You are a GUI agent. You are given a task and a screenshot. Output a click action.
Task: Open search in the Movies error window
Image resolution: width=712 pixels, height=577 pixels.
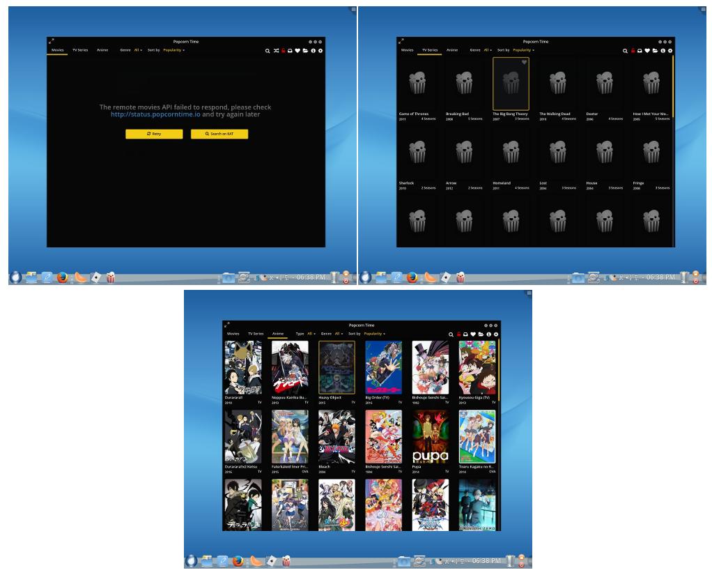[x=268, y=51]
